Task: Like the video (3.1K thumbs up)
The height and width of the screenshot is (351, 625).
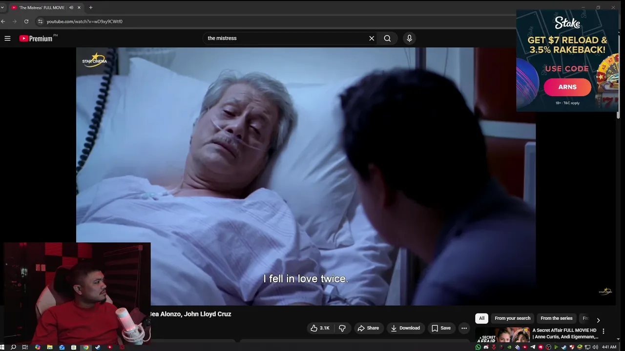Action: [x=320, y=328]
